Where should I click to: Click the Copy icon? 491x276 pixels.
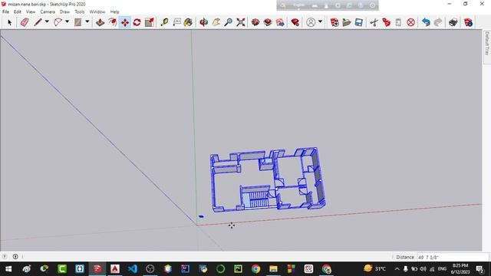click(x=386, y=22)
